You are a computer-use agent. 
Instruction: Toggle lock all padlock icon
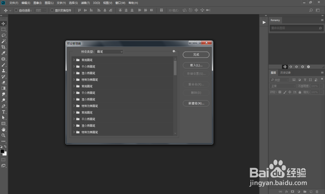[x=300, y=92]
